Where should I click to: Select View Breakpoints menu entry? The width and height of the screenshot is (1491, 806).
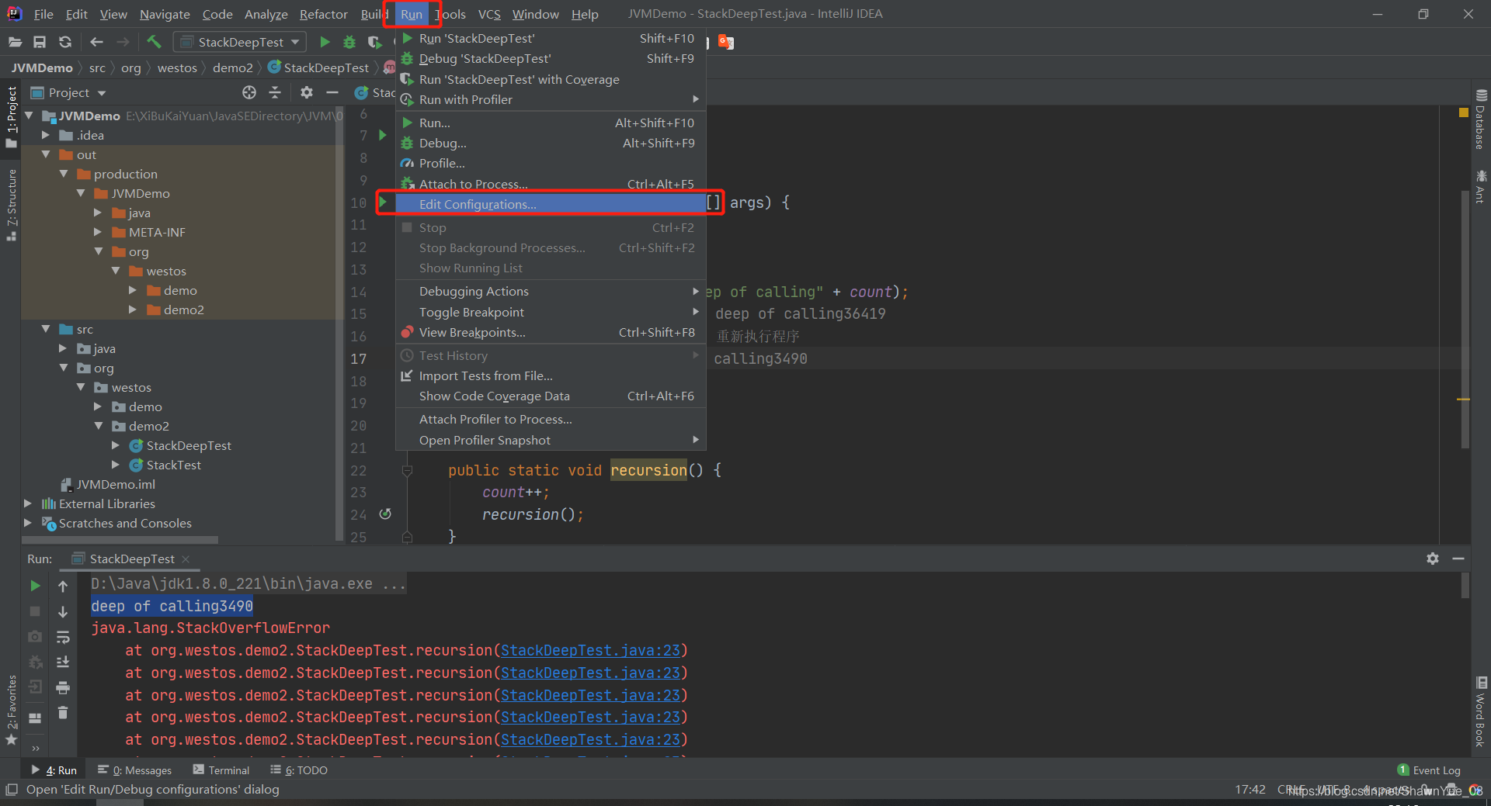551,332
